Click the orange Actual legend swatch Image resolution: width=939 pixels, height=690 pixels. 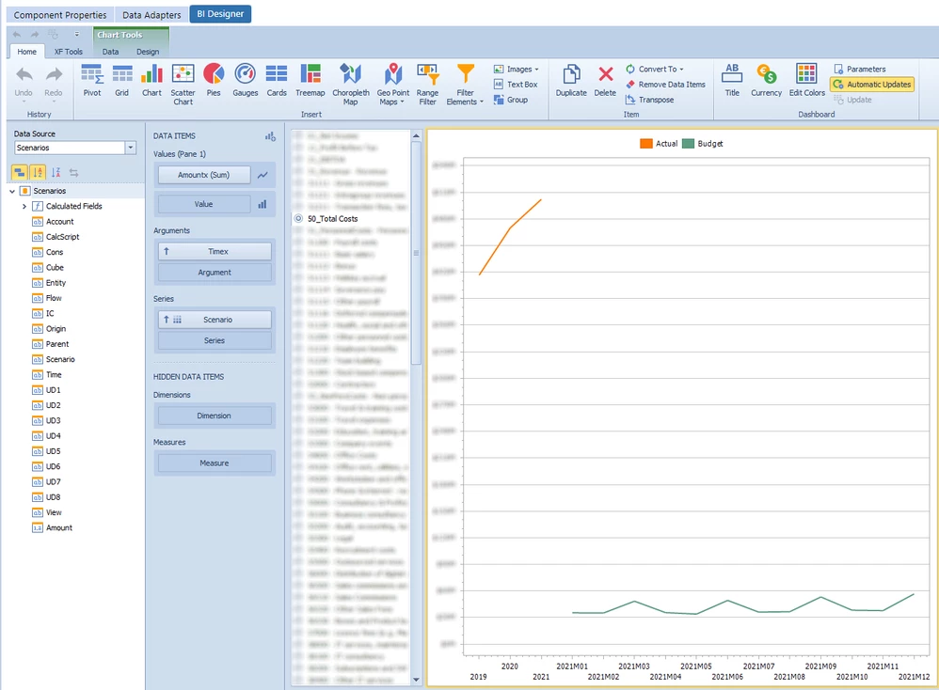click(645, 144)
